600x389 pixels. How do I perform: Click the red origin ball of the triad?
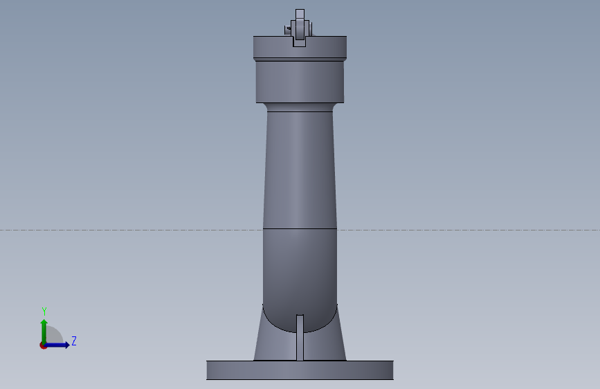click(43, 345)
